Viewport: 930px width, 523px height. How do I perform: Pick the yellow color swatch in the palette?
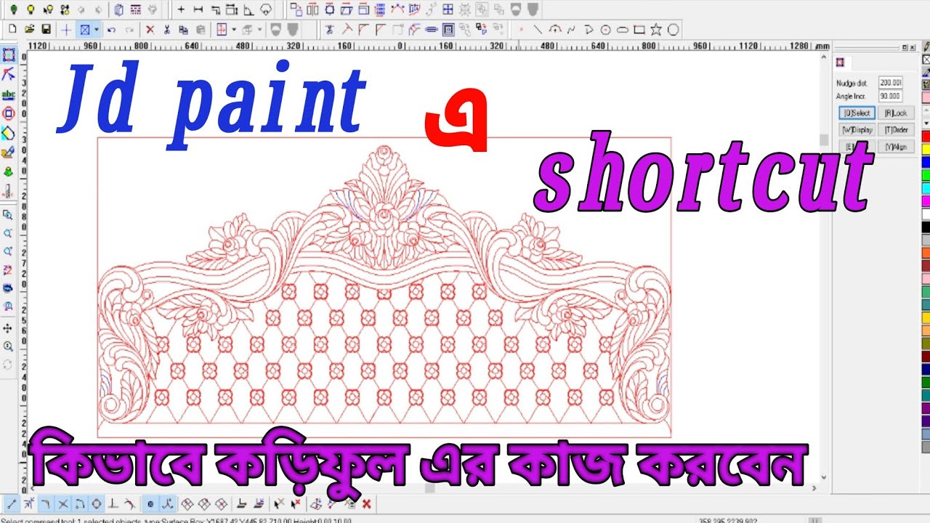click(x=926, y=149)
